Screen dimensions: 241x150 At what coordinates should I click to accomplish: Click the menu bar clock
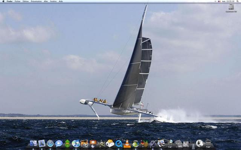(x=228, y=1)
